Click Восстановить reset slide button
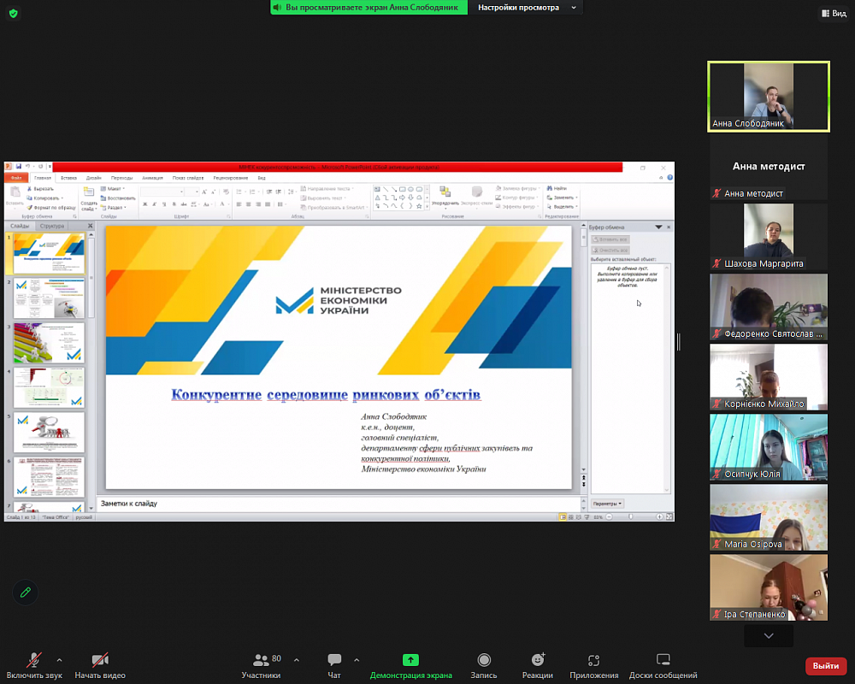This screenshot has height=684, width=855. [118, 198]
